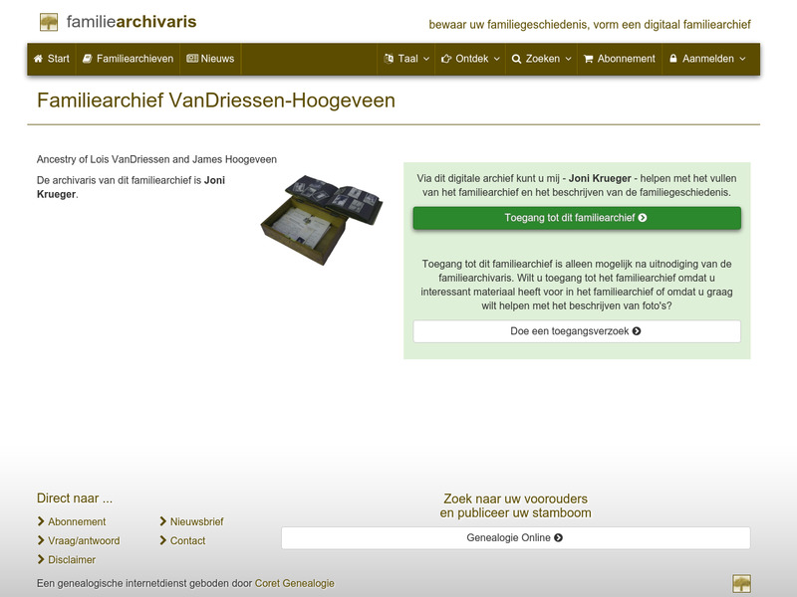
Task: Click the padlock icon beside Aanmelden
Action: 674,59
